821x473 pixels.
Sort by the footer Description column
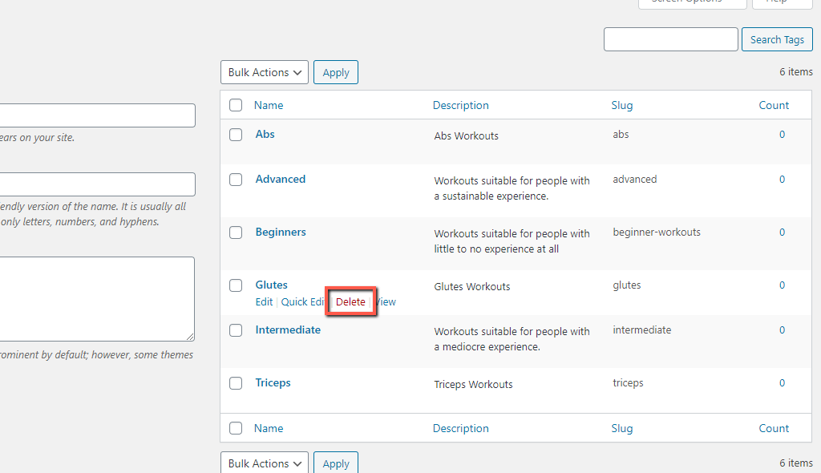point(461,428)
